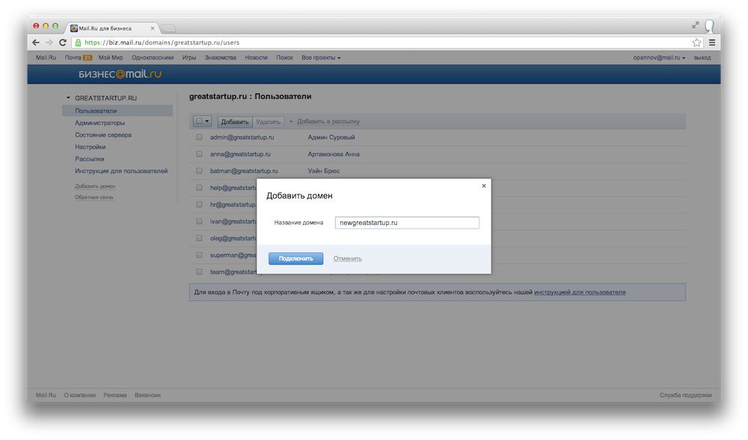Bookmark page with the star icon
Screen dimensions: 748x440
coord(697,43)
